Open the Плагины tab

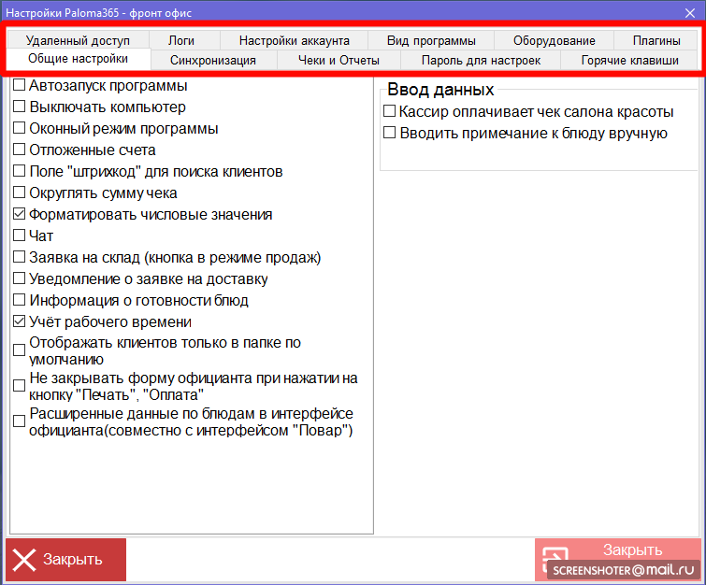(x=656, y=40)
